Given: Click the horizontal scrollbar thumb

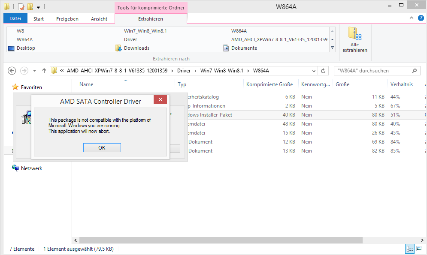Looking at the screenshot, I should (221, 240).
